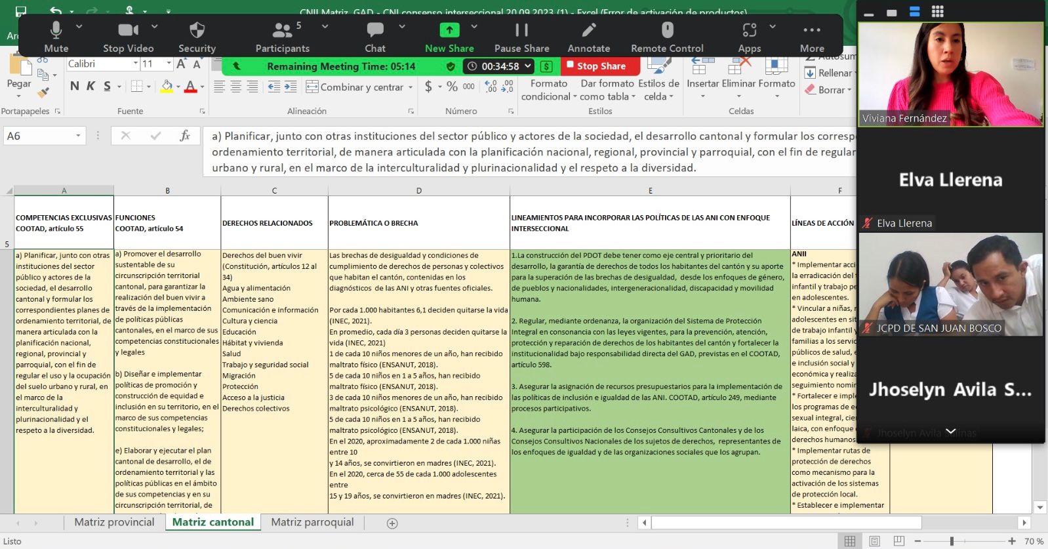The height and width of the screenshot is (549, 1048).
Task: Click the zoom level slider handle
Action: click(x=952, y=541)
